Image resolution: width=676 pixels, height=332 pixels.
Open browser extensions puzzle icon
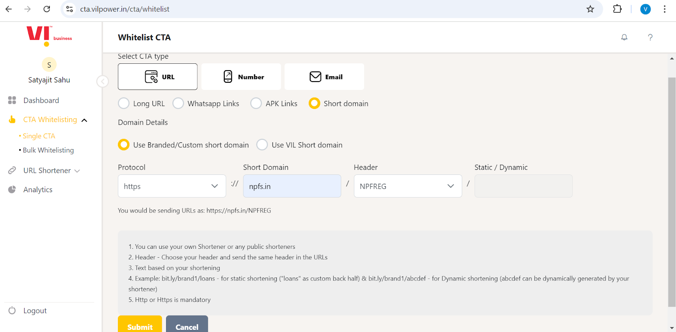617,9
